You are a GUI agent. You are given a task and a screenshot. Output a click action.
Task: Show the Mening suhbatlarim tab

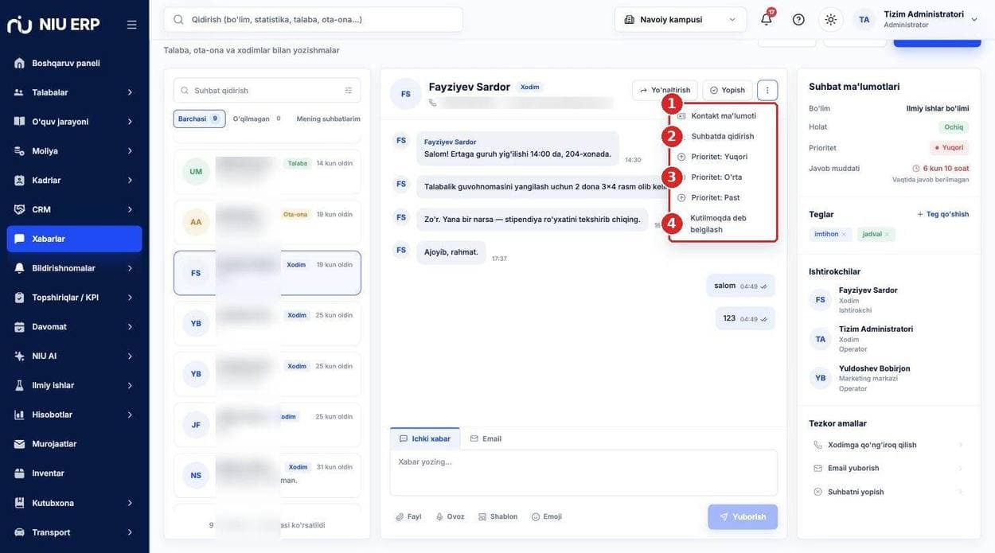[x=328, y=119]
